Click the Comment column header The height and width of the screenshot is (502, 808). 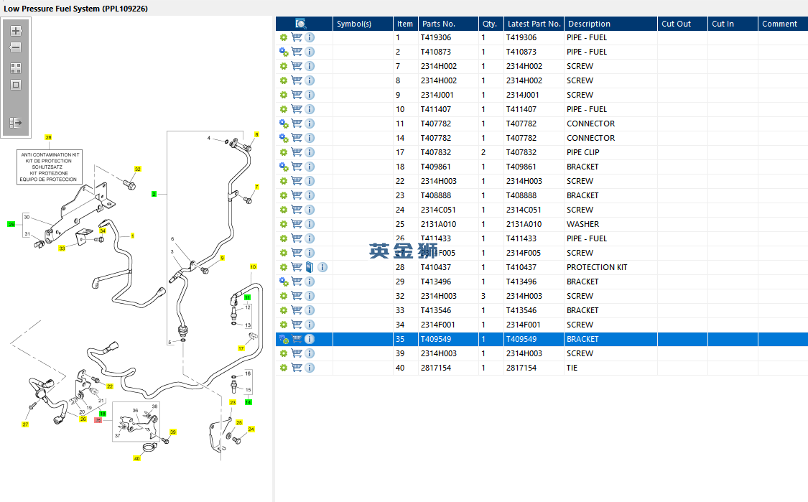tap(784, 24)
